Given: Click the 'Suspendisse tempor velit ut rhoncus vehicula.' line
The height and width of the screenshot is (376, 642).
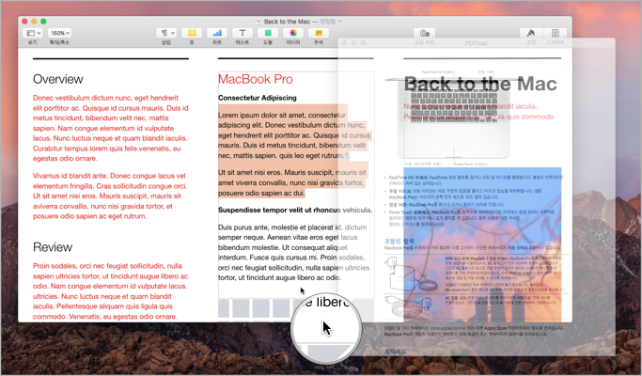Looking at the screenshot, I should [x=295, y=211].
